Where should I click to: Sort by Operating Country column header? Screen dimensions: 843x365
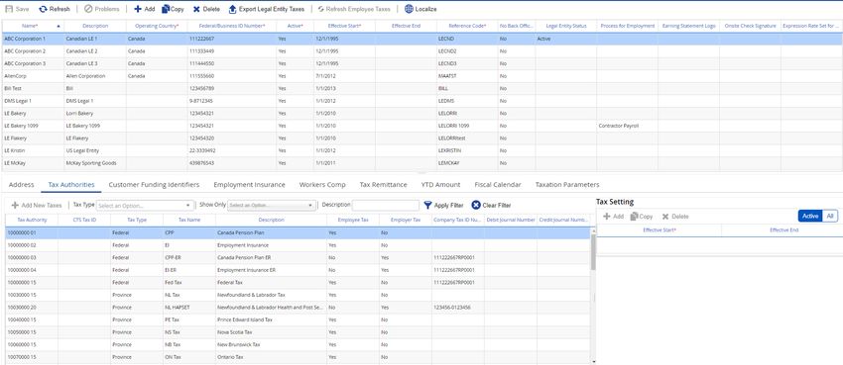pos(157,26)
